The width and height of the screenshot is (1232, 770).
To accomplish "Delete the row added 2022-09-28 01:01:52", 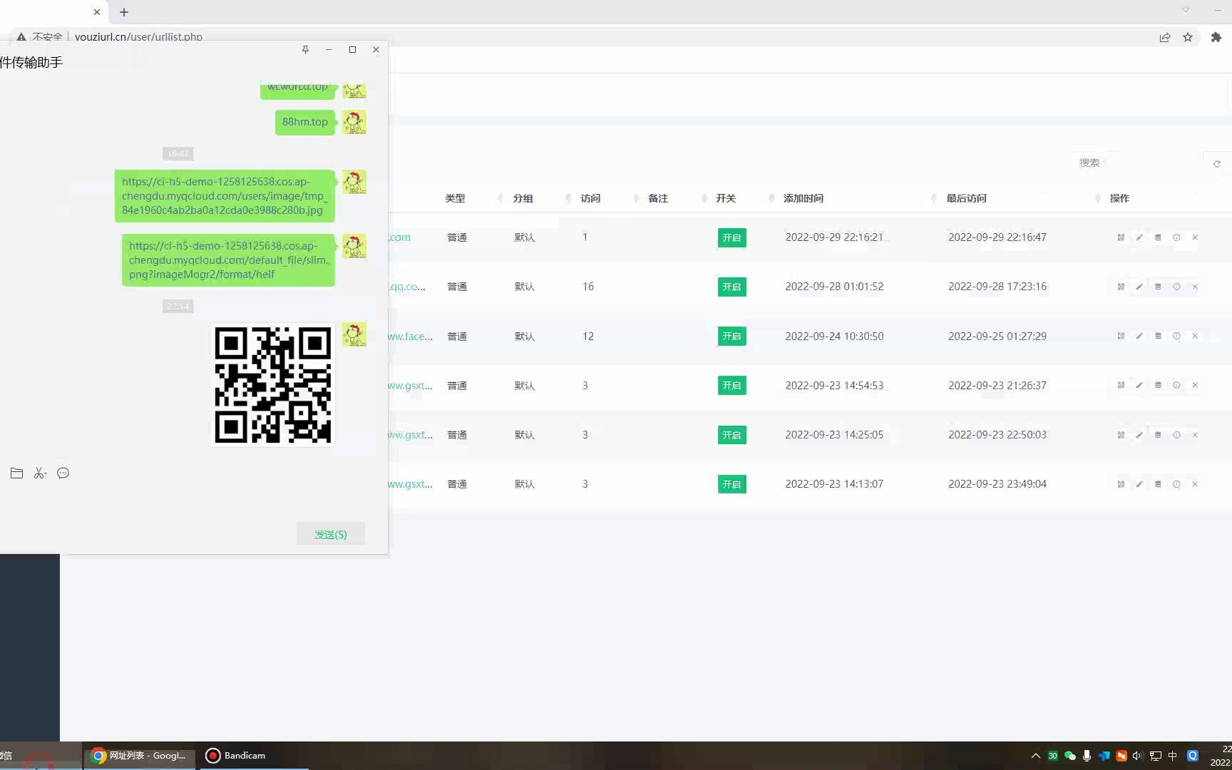I will pos(1195,287).
